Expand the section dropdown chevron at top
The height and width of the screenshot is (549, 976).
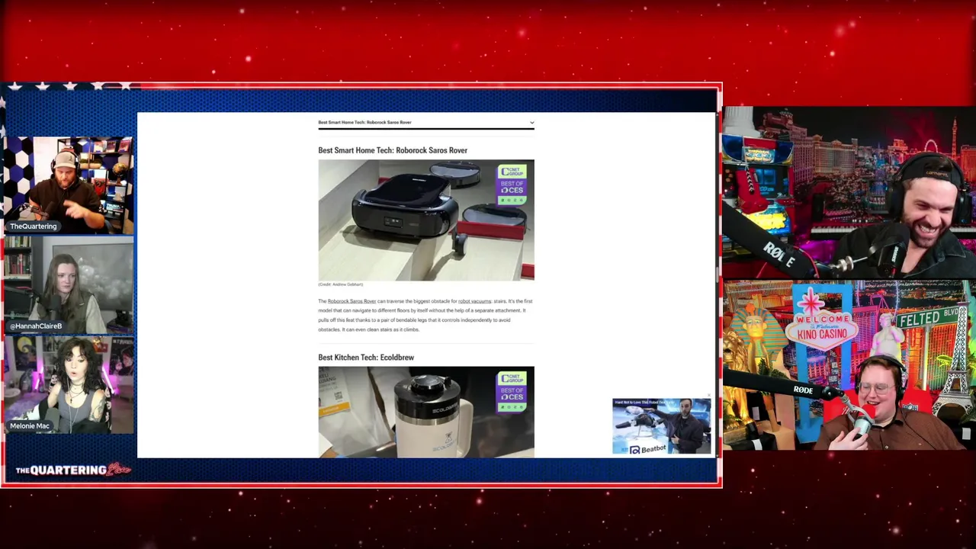click(x=531, y=122)
